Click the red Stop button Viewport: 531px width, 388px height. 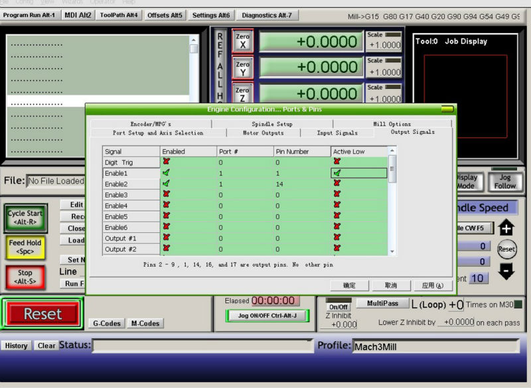25,277
